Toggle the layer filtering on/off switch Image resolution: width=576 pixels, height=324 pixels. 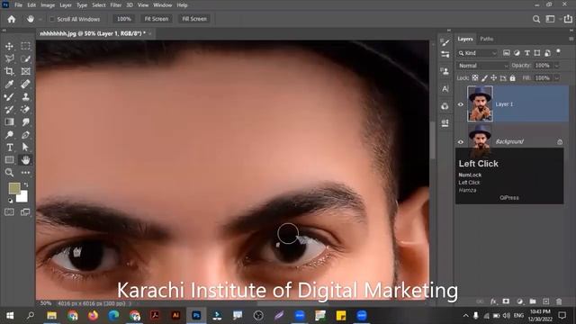(558, 52)
